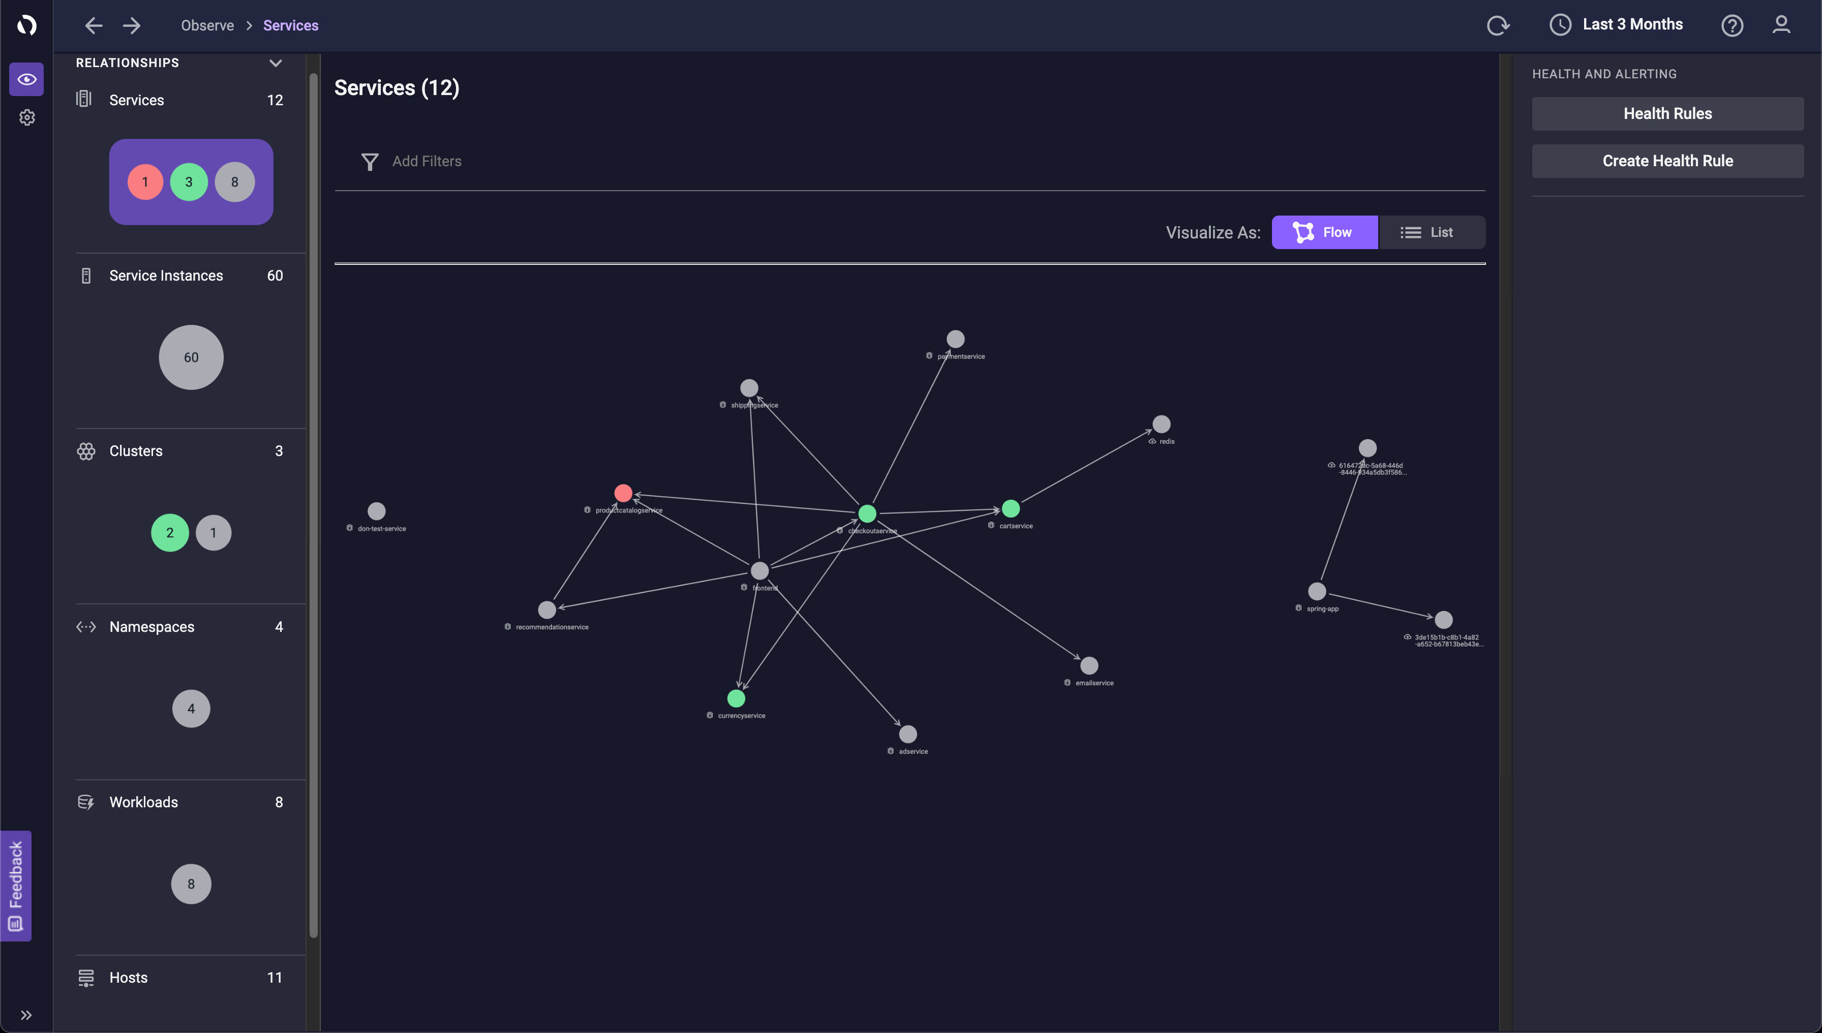Click the Add Filters input field

coord(427,162)
